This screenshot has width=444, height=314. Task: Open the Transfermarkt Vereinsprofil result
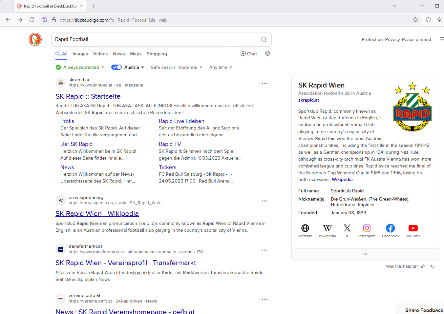pyautogui.click(x=126, y=263)
